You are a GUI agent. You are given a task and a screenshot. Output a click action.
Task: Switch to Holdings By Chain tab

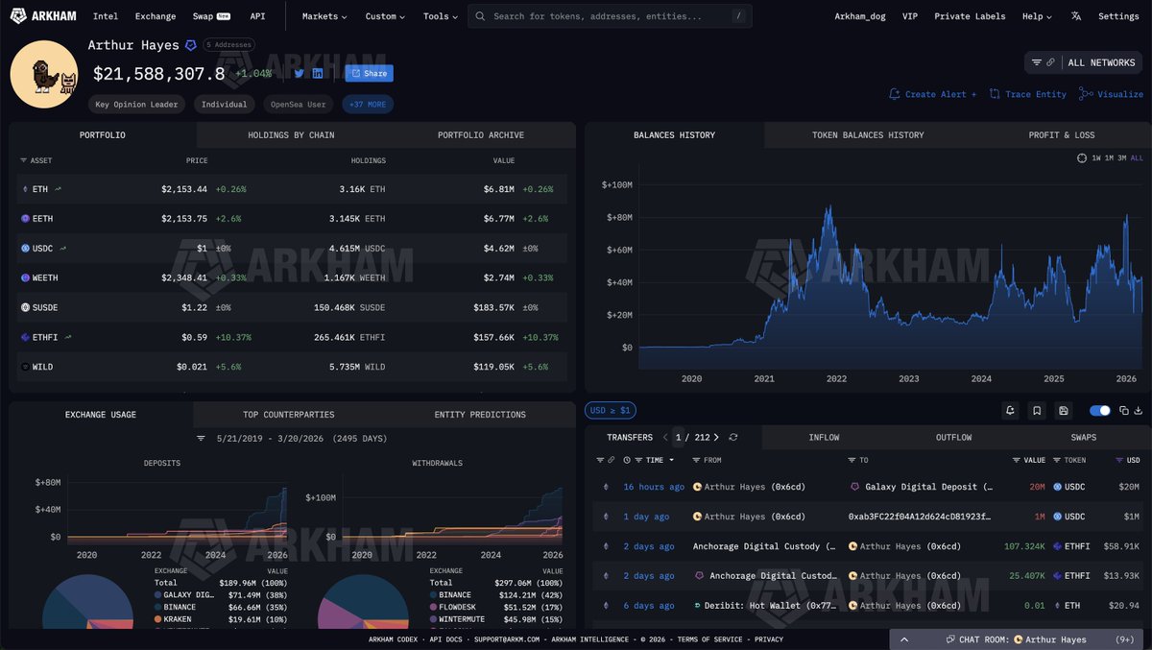(x=291, y=135)
